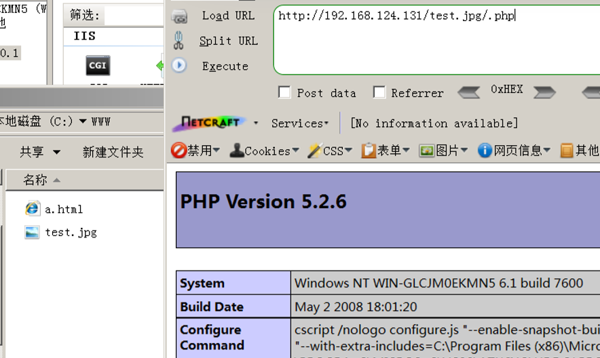Image resolution: width=600 pixels, height=358 pixels.
Task: Expand the CSS dropdown menu
Action: tap(348, 150)
